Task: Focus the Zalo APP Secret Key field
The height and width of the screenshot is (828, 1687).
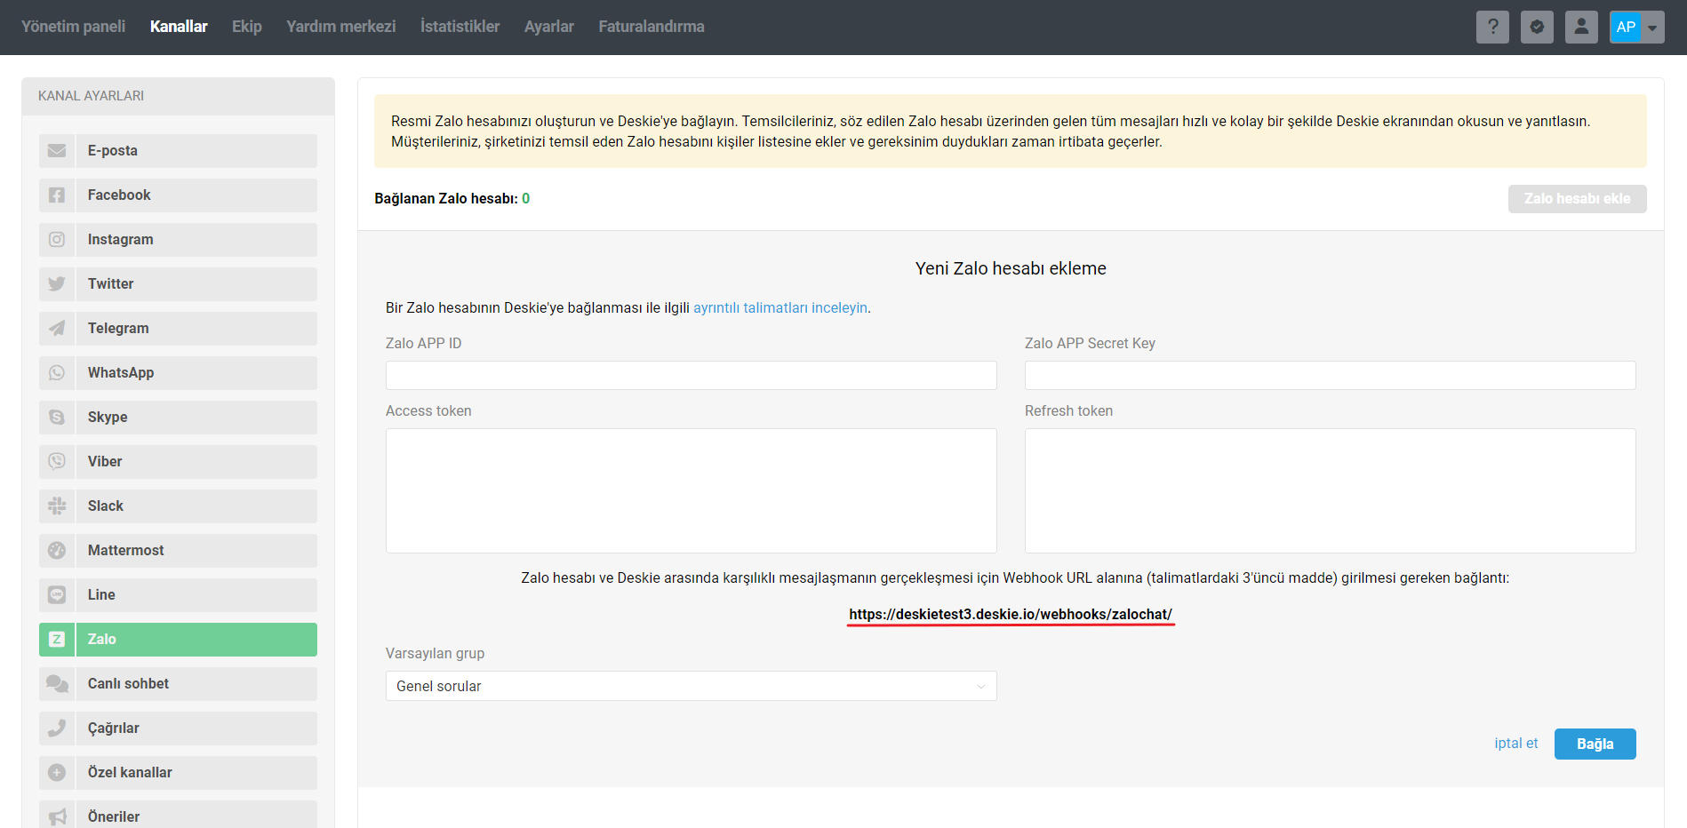Action: [1330, 376]
